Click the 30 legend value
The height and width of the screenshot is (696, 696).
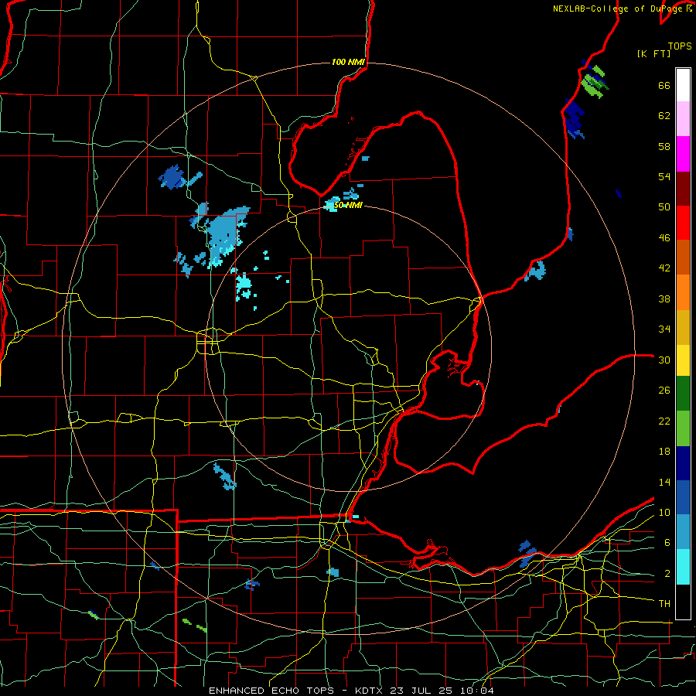pos(664,360)
